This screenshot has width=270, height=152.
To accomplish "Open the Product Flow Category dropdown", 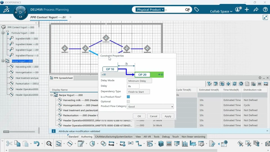I will click(x=150, y=106).
